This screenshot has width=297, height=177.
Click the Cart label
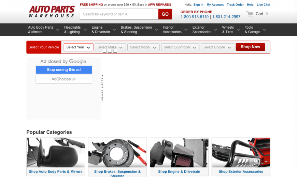pos(259,14)
